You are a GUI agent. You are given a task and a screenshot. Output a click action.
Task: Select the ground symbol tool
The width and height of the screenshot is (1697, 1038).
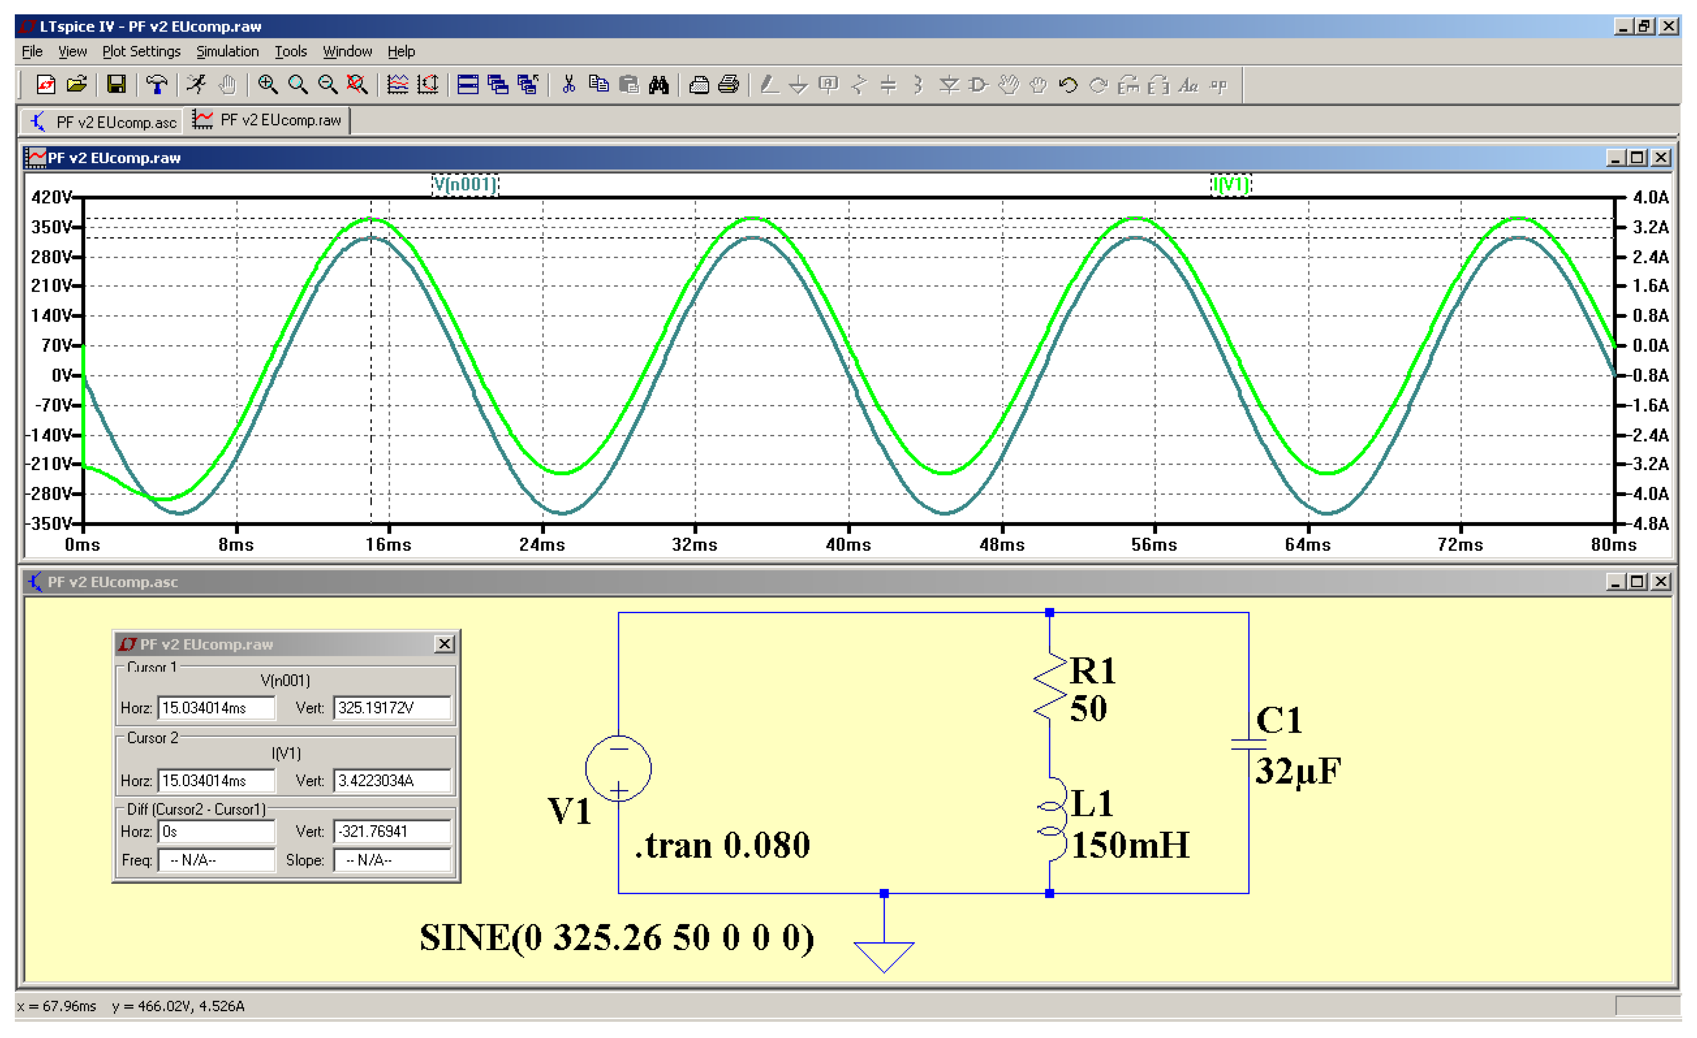click(x=798, y=85)
